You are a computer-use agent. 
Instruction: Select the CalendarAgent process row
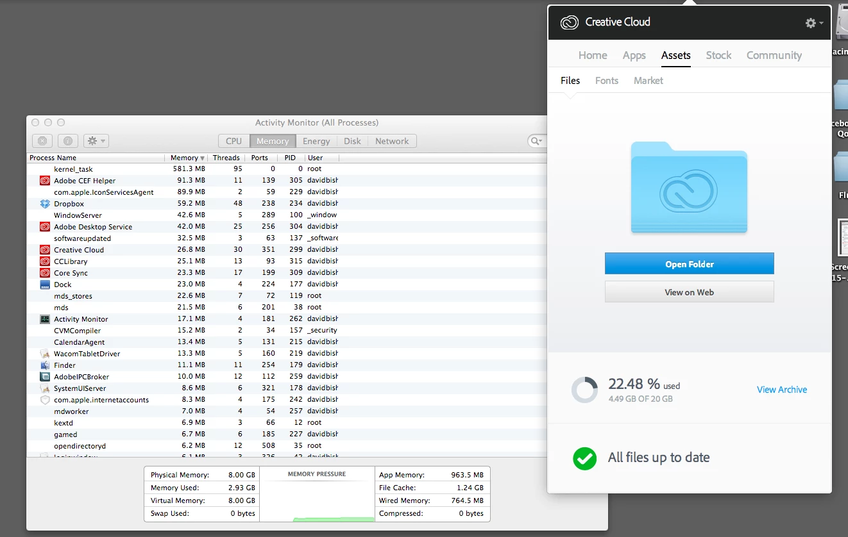287,342
